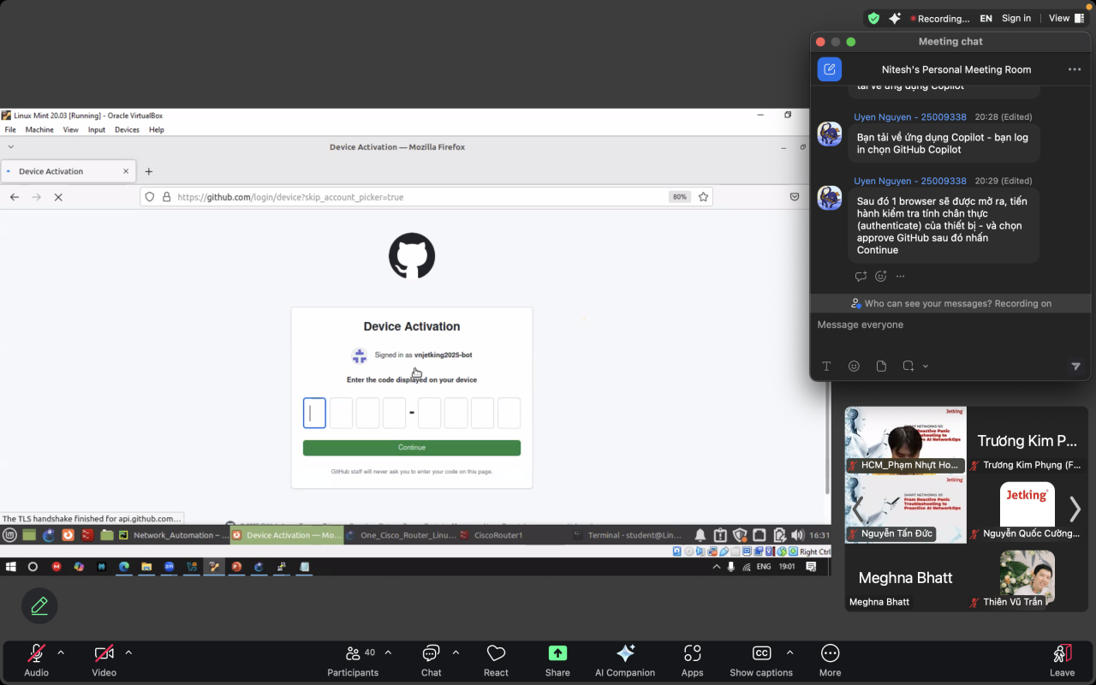Select the Trương Kim Phụng participant tile
Screen dimensions: 1096x685
1027,440
